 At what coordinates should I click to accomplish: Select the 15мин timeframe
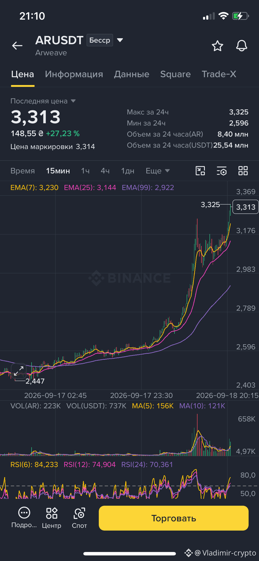pos(58,171)
